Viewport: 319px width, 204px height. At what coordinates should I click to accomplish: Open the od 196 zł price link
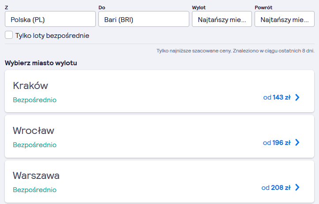point(277,143)
